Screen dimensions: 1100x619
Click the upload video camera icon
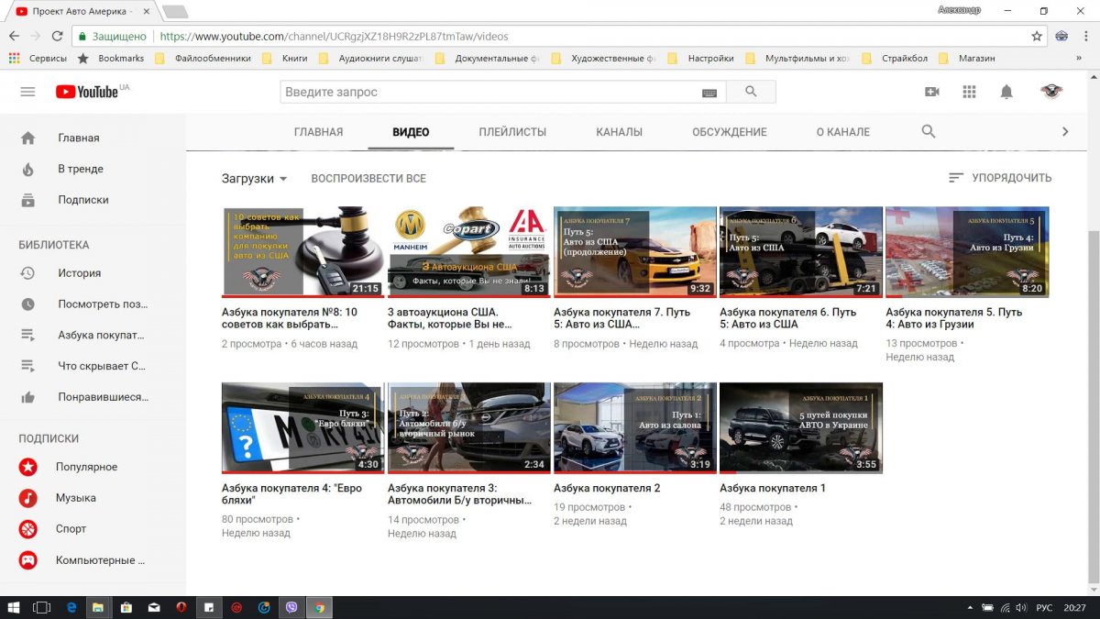932,92
